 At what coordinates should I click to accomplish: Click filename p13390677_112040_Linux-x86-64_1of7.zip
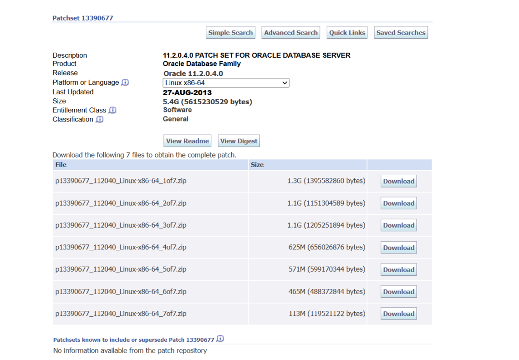point(121,181)
